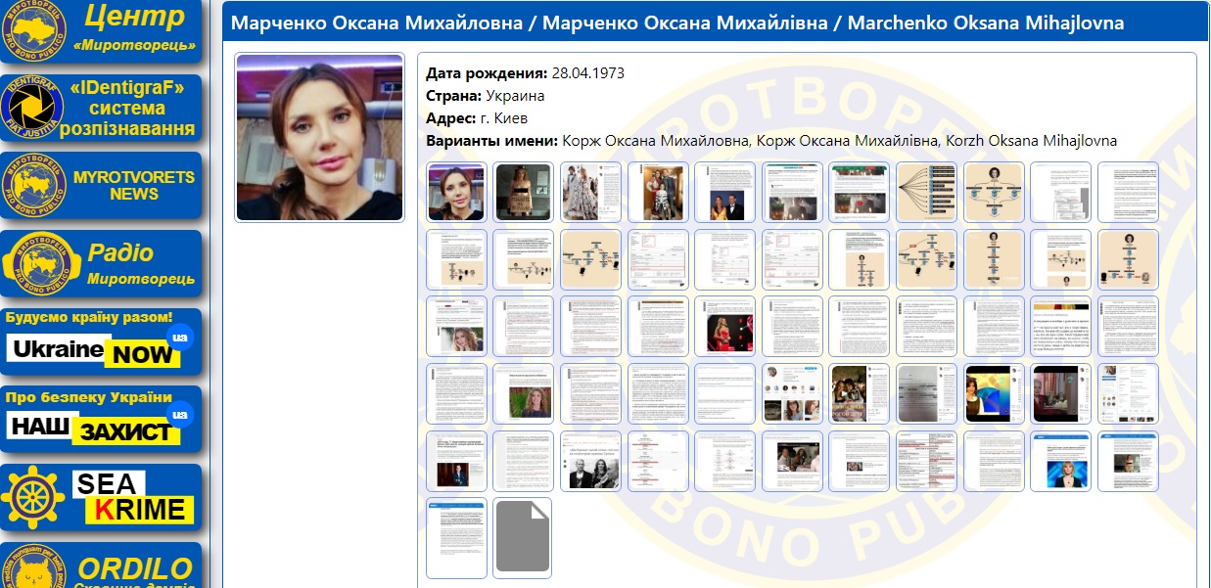This screenshot has width=1211, height=588.
Task: Open TV screenshot thumbnail with yellow-blue background
Action: 994,393
